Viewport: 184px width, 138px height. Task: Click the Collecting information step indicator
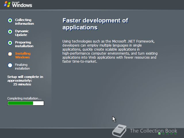[x=10, y=20]
